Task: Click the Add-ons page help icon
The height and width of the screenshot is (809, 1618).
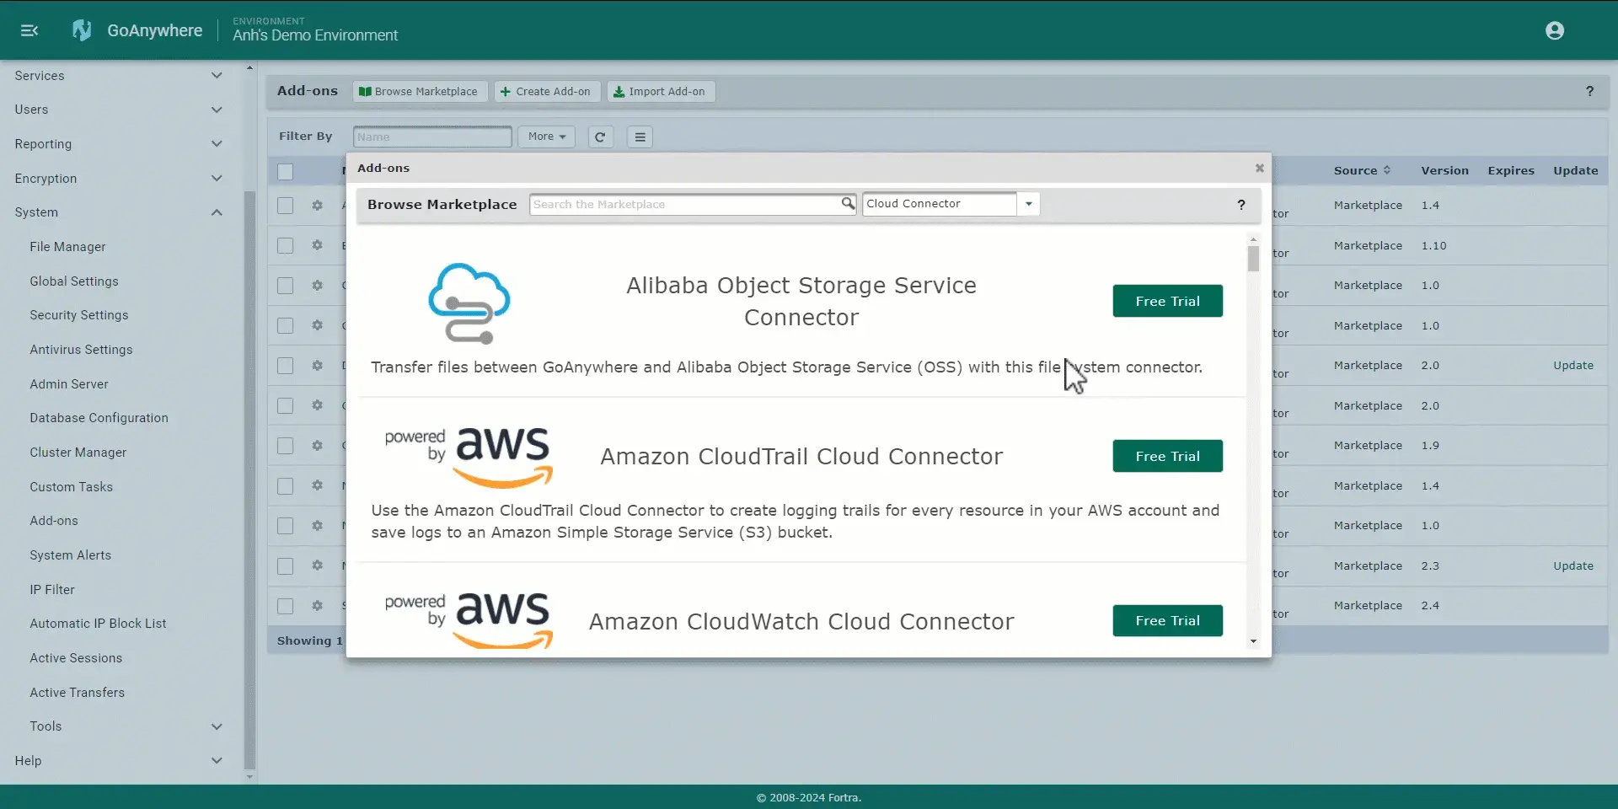Action: [1589, 91]
